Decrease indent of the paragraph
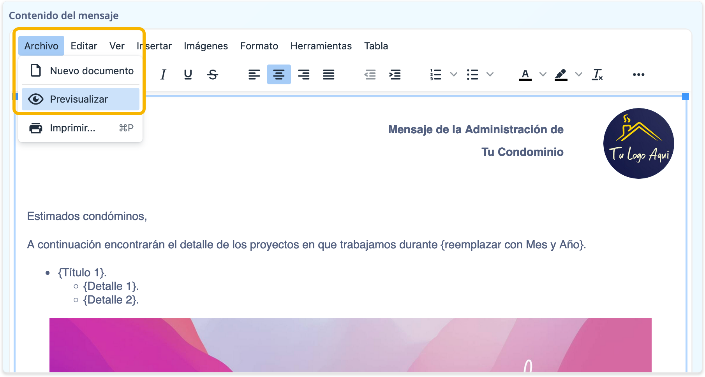The height and width of the screenshot is (377, 705). [370, 74]
